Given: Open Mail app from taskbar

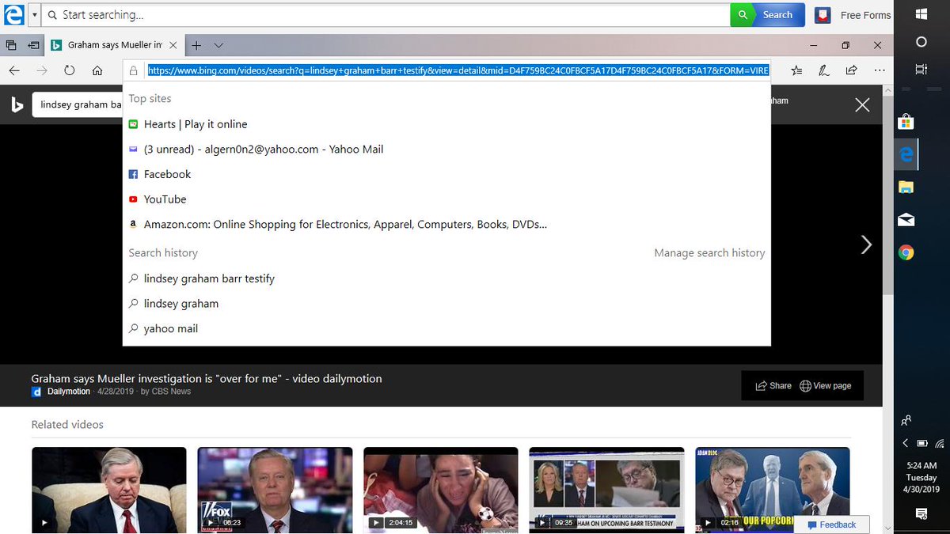Looking at the screenshot, I should click(x=906, y=220).
